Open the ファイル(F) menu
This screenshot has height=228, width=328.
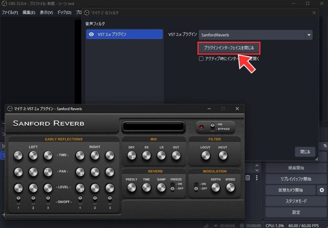pos(10,12)
